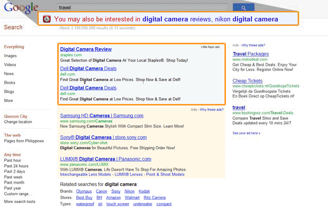Screen dimensions: 328x207
Task: Select Pages from Philippines filter
Action: (24, 141)
